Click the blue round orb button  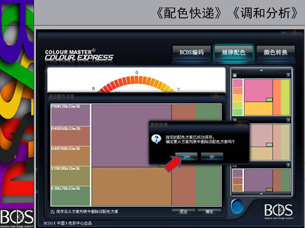[237, 207]
